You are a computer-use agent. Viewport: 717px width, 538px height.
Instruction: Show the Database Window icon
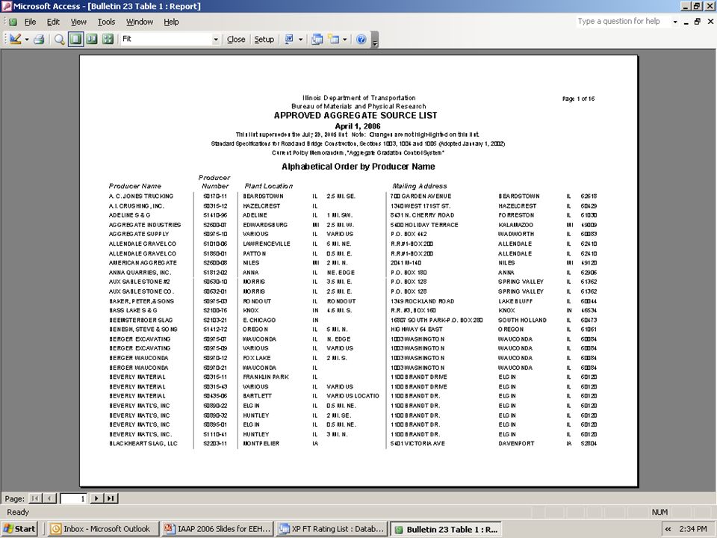pos(317,40)
